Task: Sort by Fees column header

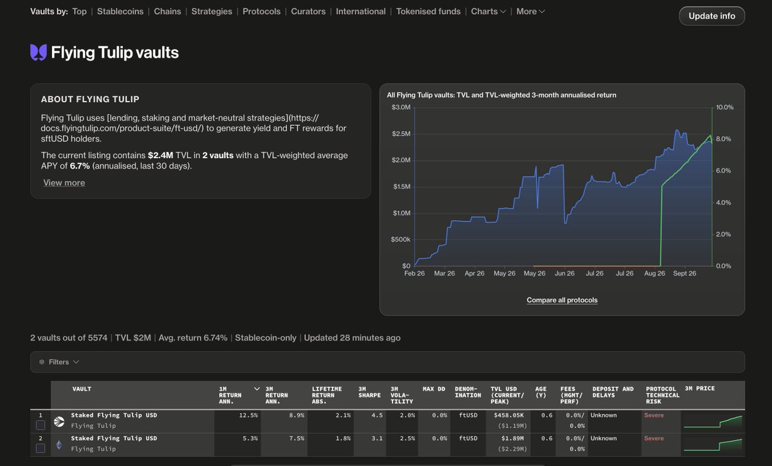Action: point(572,395)
